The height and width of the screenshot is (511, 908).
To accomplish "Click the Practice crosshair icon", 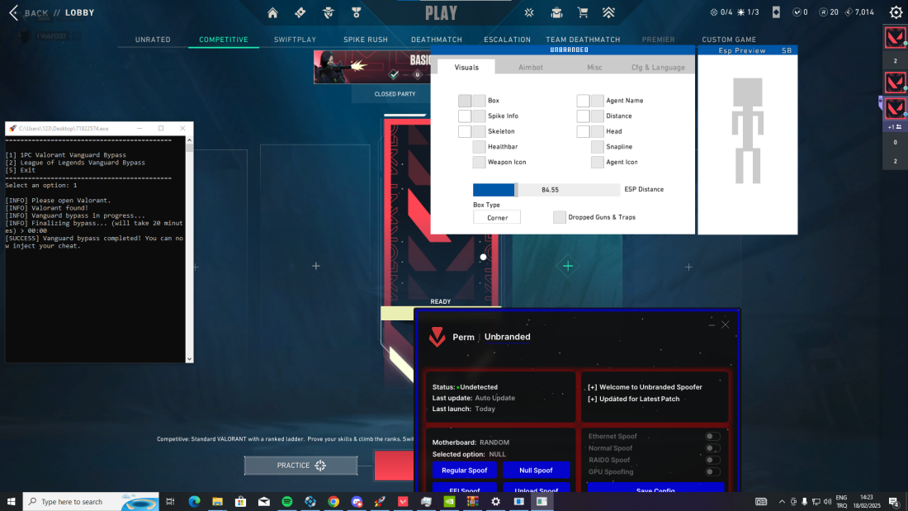I will coord(320,466).
